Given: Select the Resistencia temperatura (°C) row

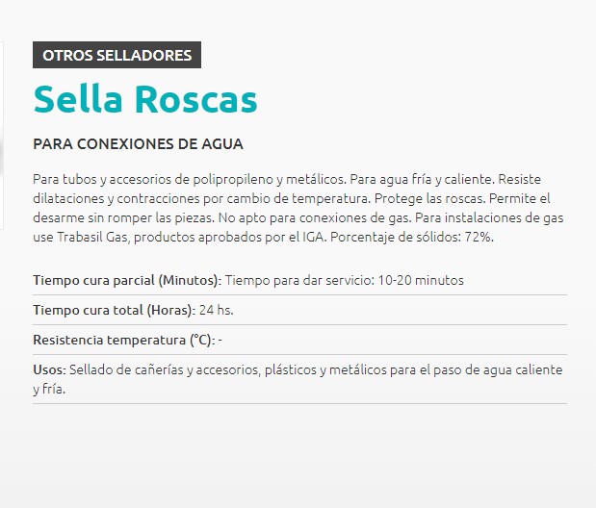Looking at the screenshot, I should coord(299,340).
